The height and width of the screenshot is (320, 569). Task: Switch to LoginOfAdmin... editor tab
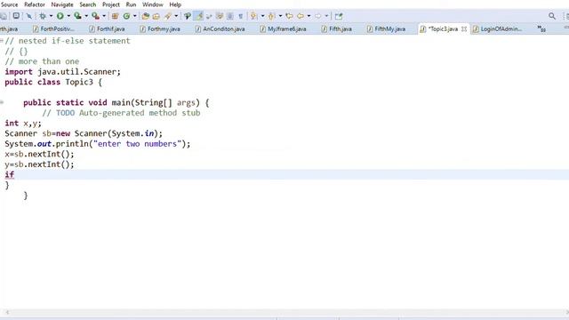point(498,28)
